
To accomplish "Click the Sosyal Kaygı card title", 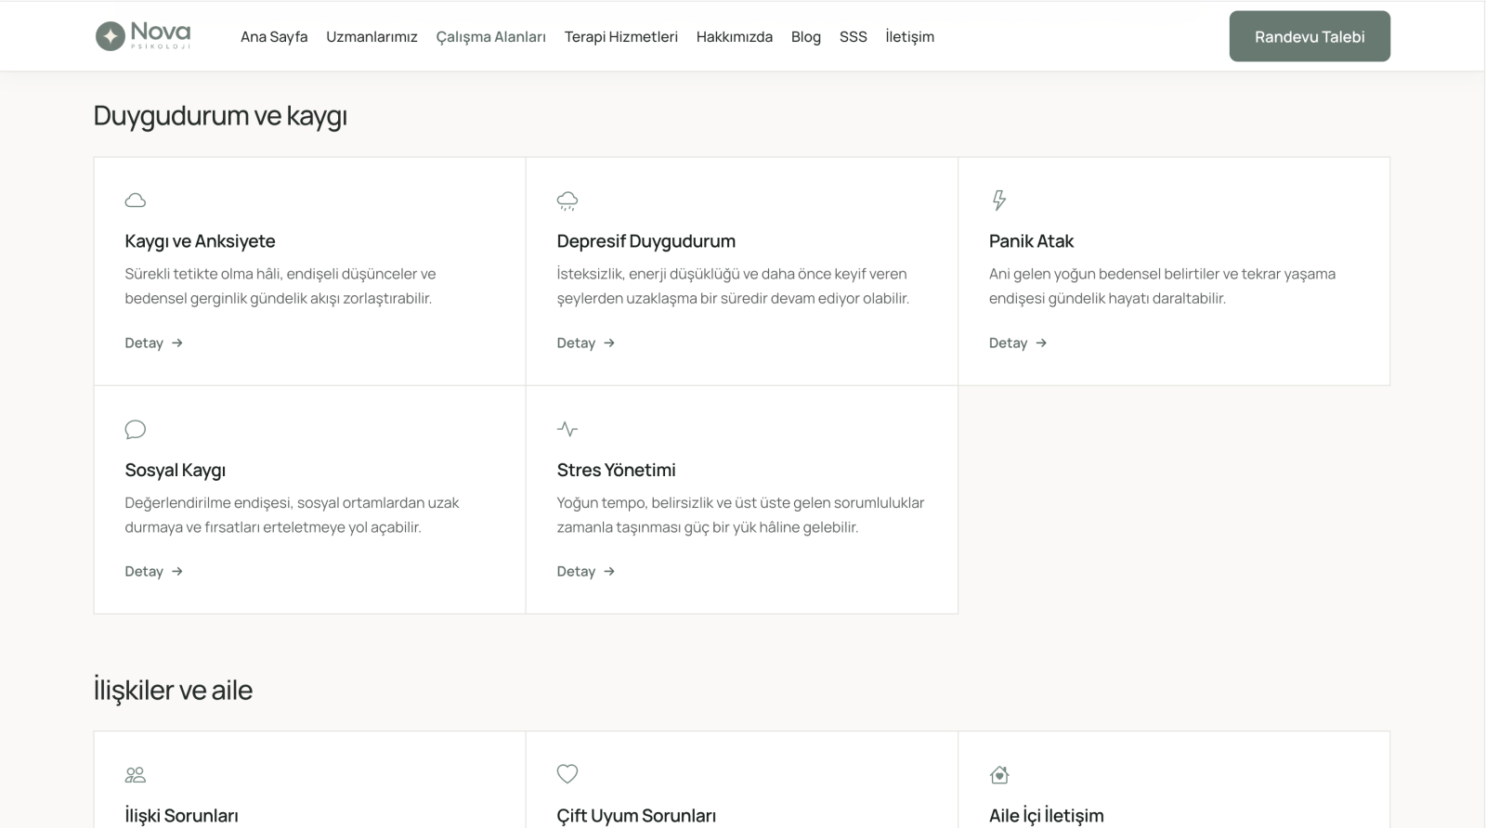I will coord(175,470).
